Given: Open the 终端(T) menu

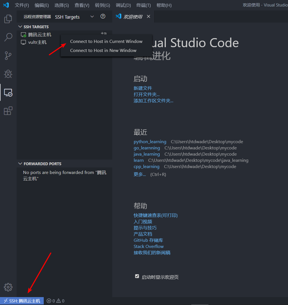Looking at the screenshot, I should point(143,5).
